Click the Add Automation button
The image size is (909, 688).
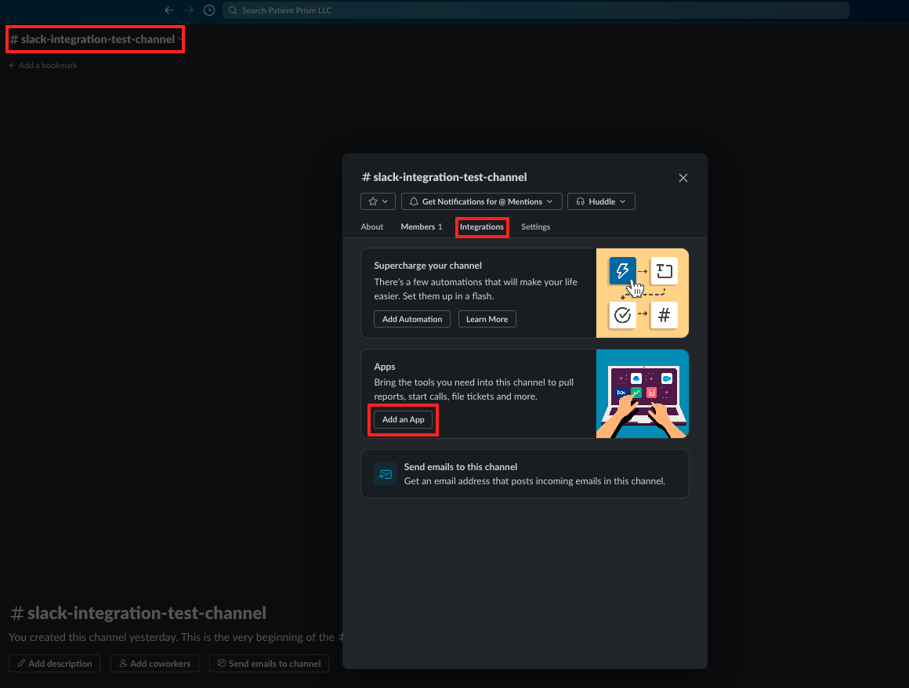tap(412, 319)
